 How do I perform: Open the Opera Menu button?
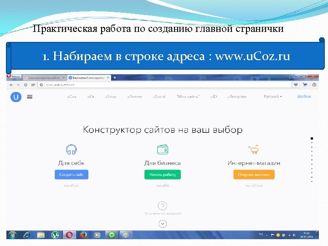14,77
